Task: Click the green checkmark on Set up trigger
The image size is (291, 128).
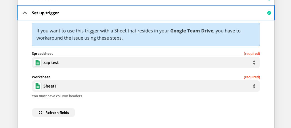Action: (x=269, y=13)
